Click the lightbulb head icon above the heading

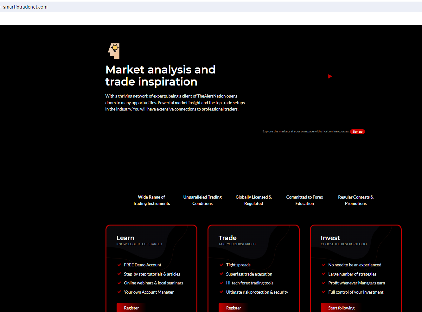pos(114,51)
